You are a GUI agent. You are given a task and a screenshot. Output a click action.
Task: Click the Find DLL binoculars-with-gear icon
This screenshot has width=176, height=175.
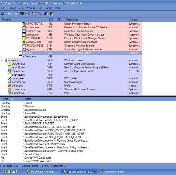[52, 13]
